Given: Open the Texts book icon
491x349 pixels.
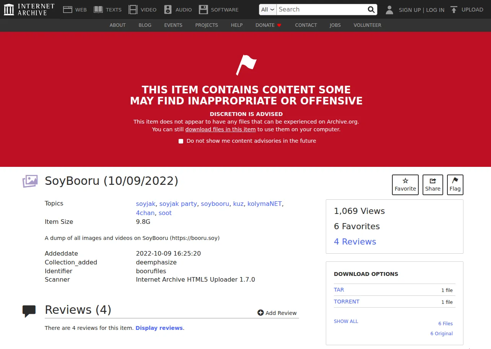Looking at the screenshot, I should (98, 10).
